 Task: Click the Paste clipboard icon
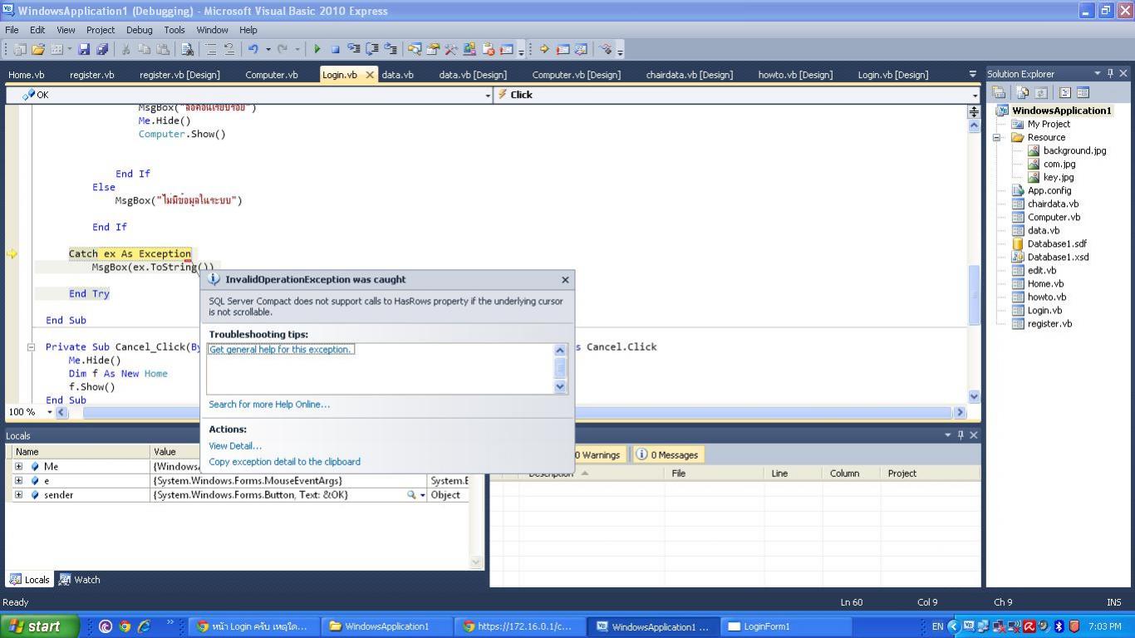(163, 49)
